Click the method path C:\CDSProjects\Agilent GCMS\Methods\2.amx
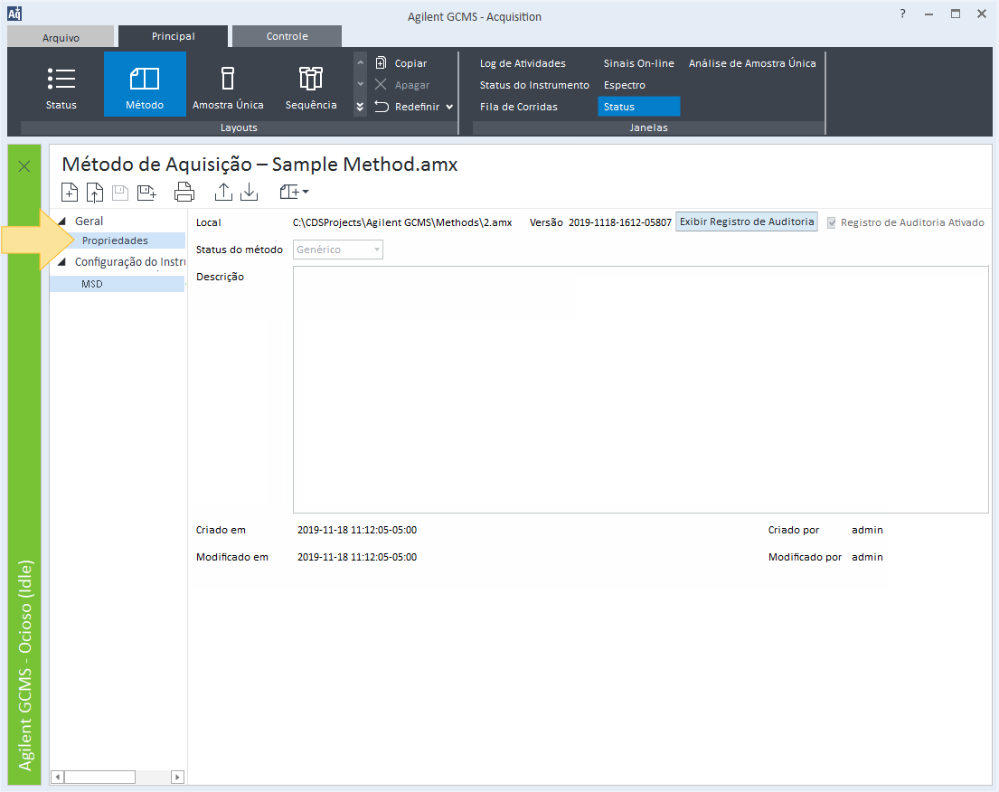Screen dimensions: 999x792 pos(402,222)
